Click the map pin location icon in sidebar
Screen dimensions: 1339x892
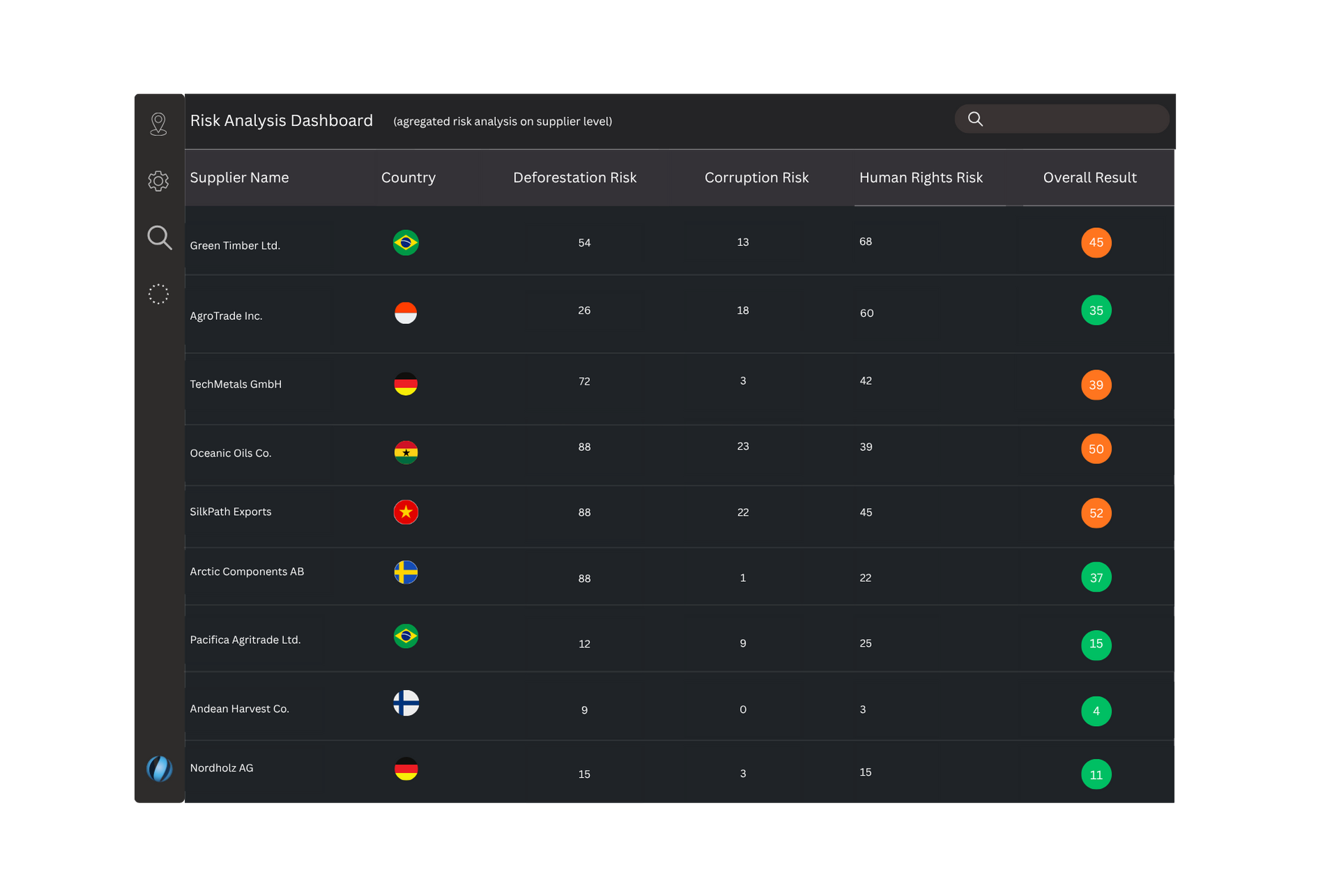(158, 124)
